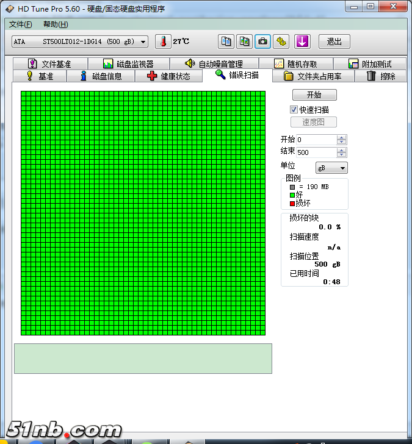Open the 附加测试 tab
The image size is (412, 444).
(x=370, y=63)
